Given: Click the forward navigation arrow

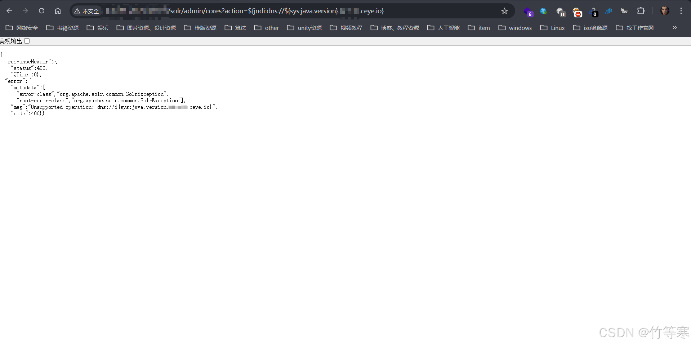Looking at the screenshot, I should (25, 11).
